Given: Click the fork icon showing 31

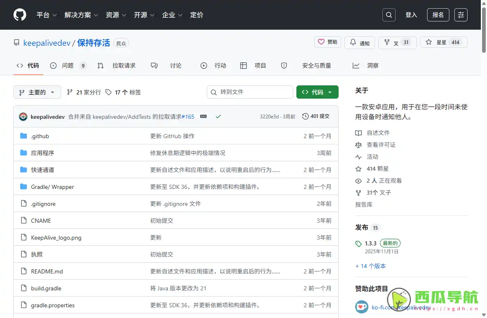Looking at the screenshot, I should pos(387,42).
